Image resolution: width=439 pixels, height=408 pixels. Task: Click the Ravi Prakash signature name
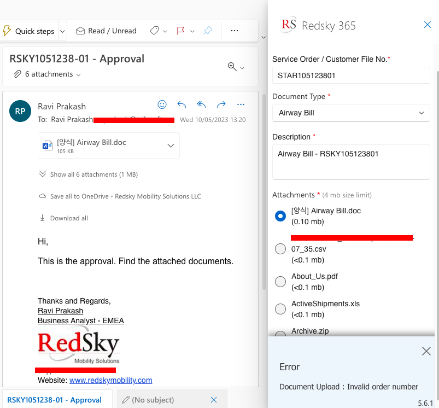[61, 311]
